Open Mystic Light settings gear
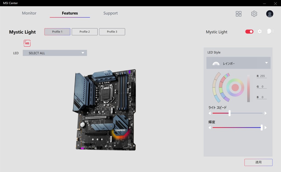 click(260, 32)
